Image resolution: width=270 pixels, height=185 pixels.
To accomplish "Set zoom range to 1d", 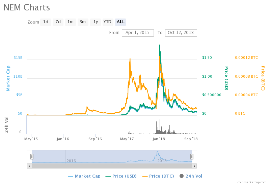I will (x=46, y=22).
